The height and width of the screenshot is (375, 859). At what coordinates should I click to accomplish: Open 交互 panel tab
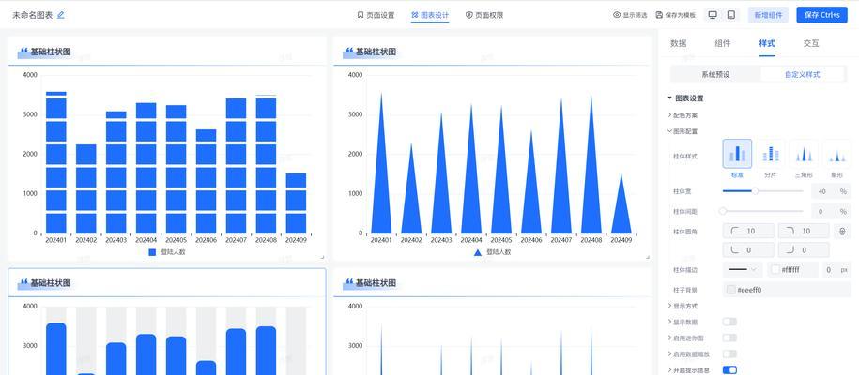pyautogui.click(x=811, y=43)
